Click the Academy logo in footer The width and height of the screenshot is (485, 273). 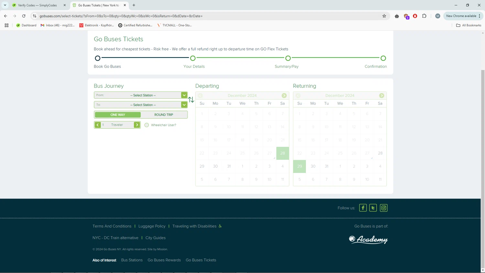[x=368, y=239]
